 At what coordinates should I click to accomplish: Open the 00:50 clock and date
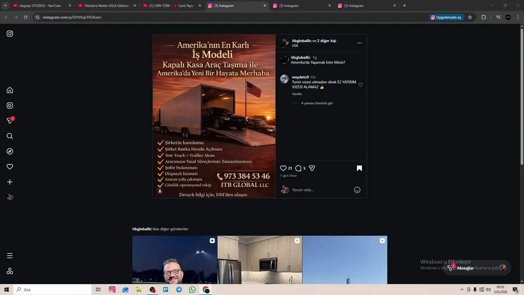500,290
